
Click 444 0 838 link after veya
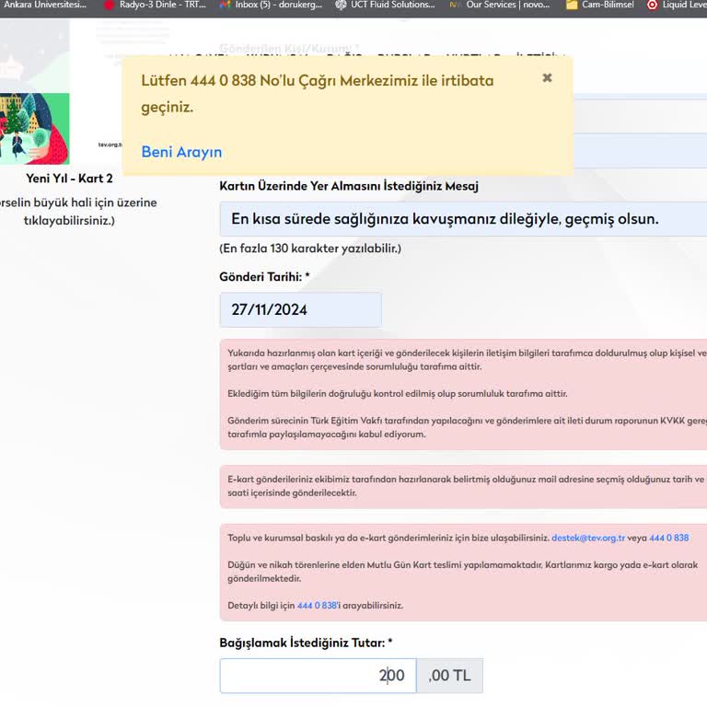[668, 538]
